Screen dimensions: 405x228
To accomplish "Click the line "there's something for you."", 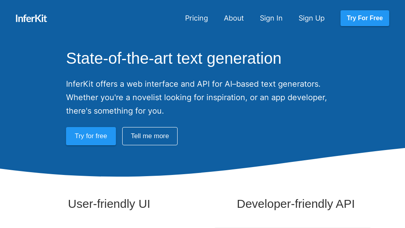I will coord(115,111).
